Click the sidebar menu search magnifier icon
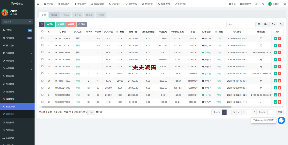Image resolution: width=288 pixels, height=145 pixels. coord(30,21)
